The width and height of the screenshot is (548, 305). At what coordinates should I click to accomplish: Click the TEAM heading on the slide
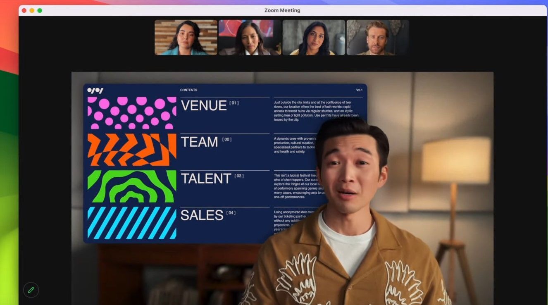[199, 142]
